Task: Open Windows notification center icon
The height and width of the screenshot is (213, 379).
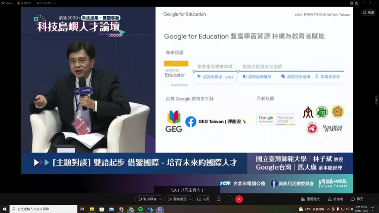Action: point(373,209)
